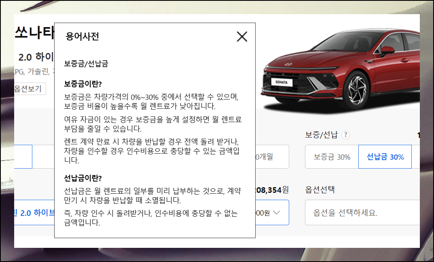Select the 보증금 30% option

point(332,157)
